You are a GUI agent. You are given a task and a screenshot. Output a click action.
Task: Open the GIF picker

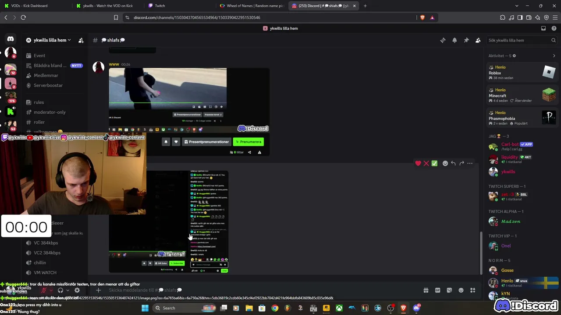437,290
